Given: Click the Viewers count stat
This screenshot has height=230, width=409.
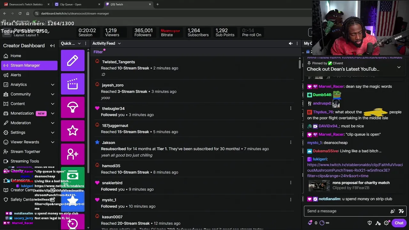Looking at the screenshot, I should pos(112,32).
